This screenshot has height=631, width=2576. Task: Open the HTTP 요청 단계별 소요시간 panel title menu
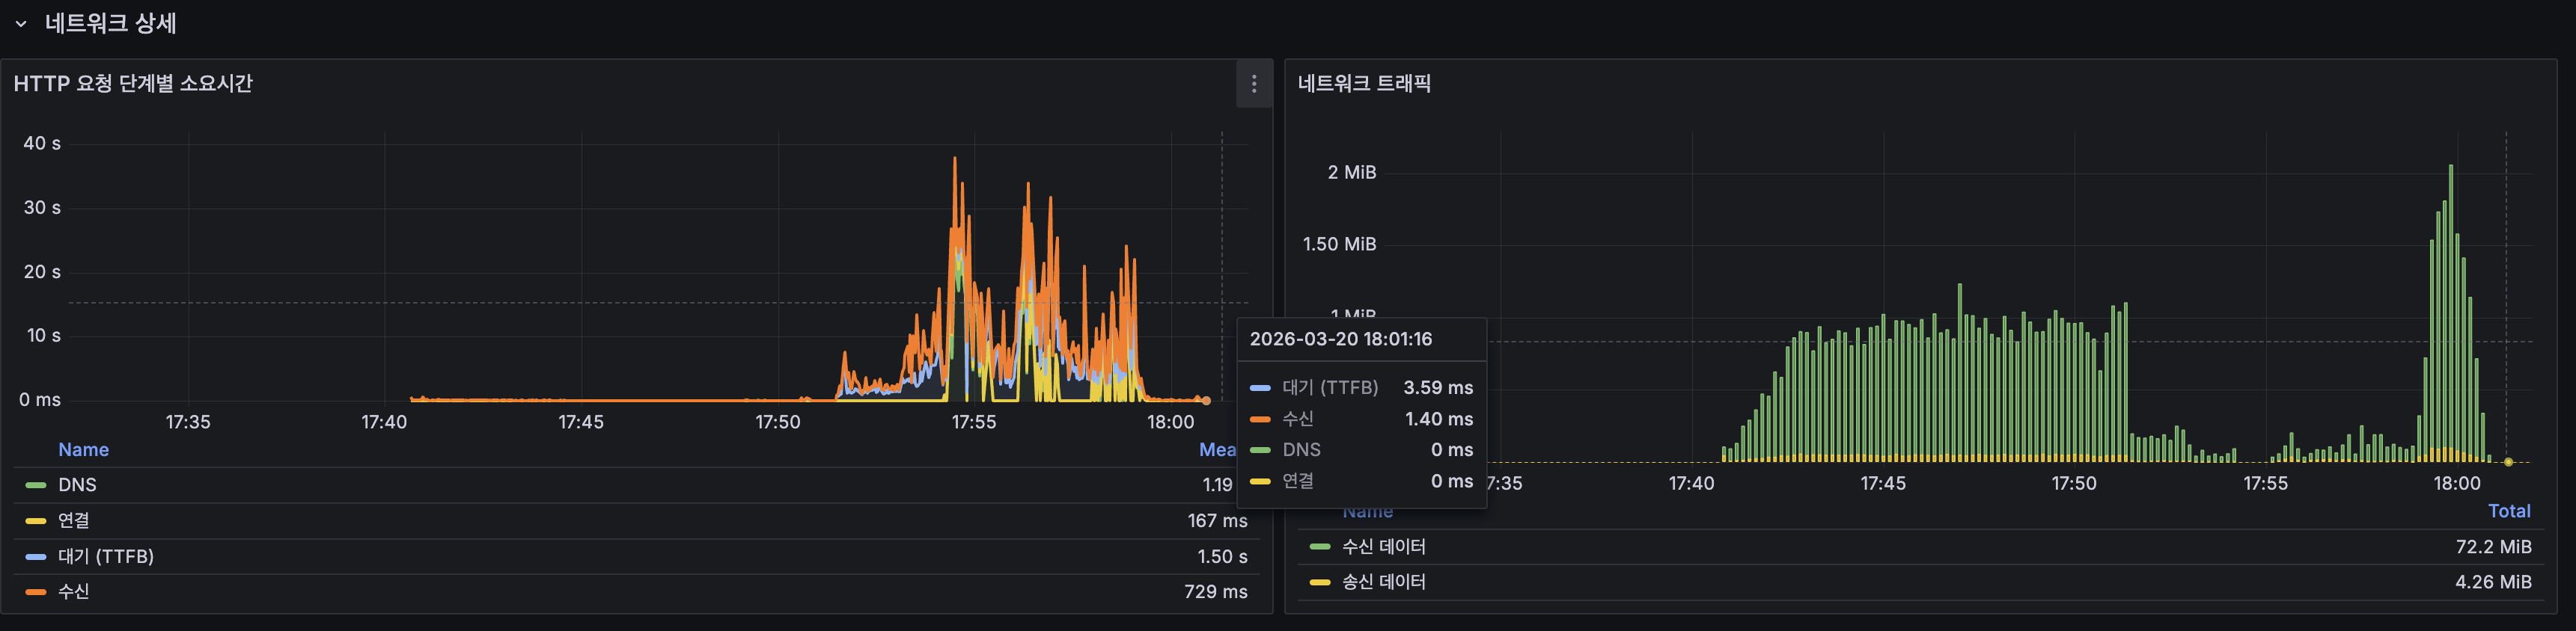click(133, 85)
